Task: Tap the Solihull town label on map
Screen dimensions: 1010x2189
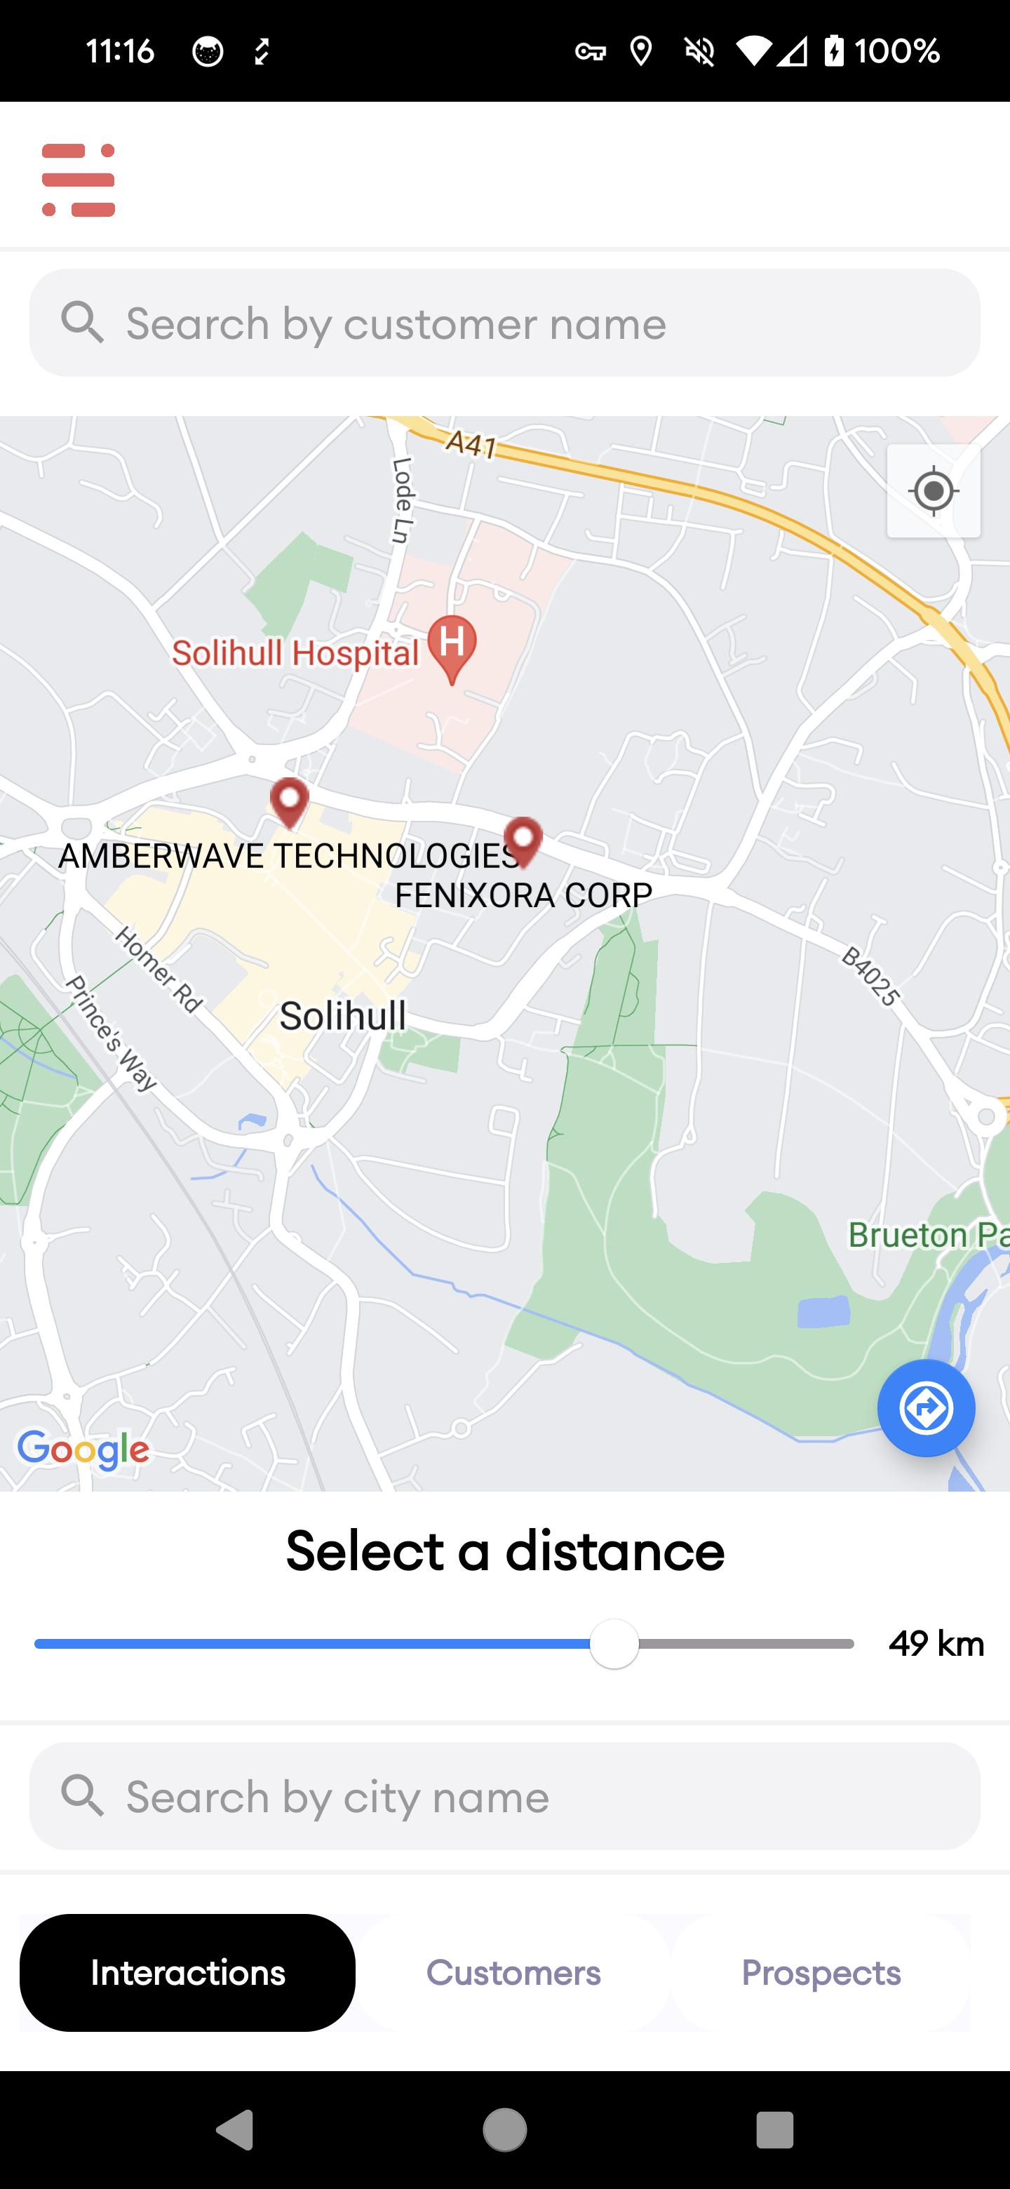Action: point(343,1017)
